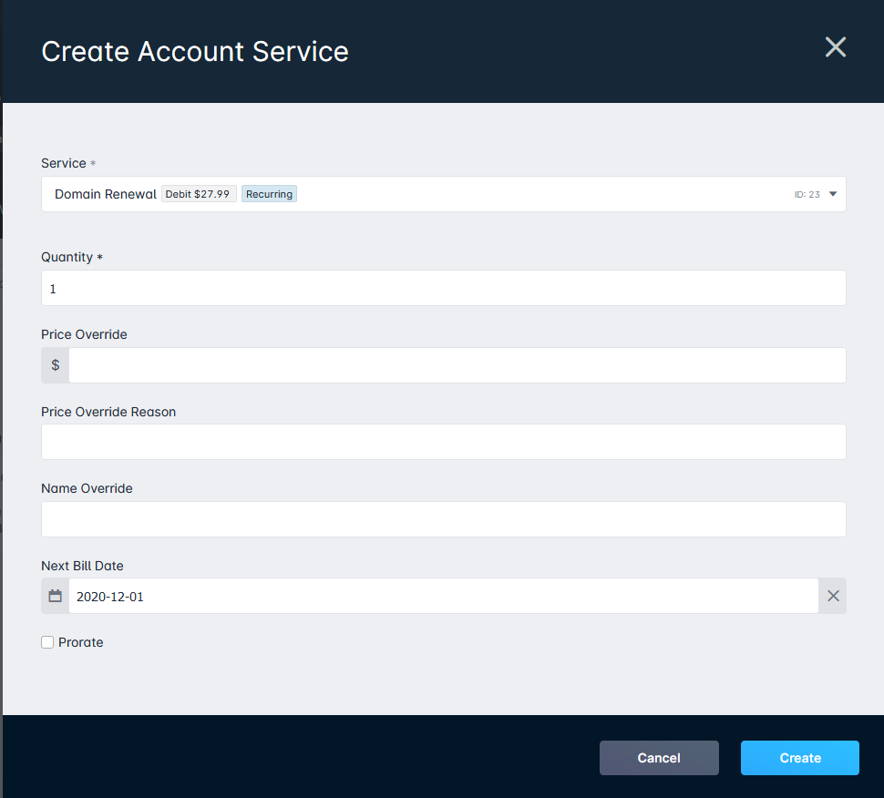Screen dimensions: 884x798
Task: Click the Domain Renewal service name
Action: coord(106,194)
